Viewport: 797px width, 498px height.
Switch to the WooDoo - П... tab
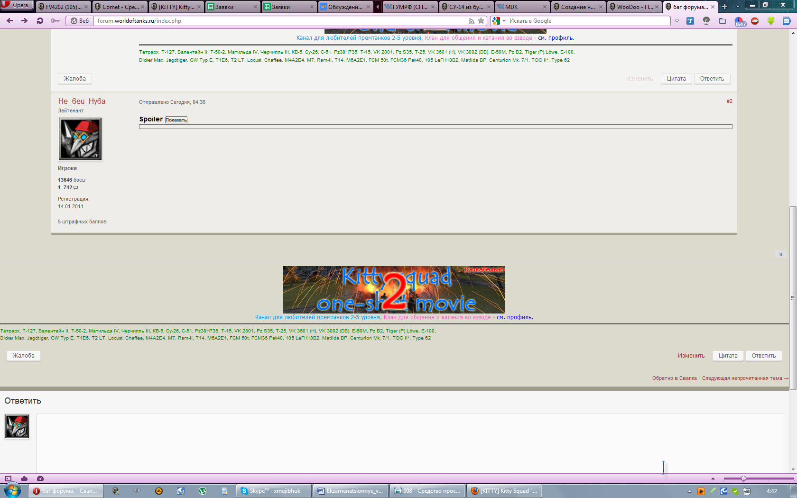634,7
